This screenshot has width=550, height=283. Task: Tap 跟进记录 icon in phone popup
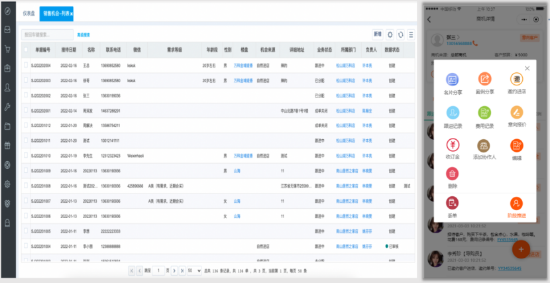click(453, 113)
